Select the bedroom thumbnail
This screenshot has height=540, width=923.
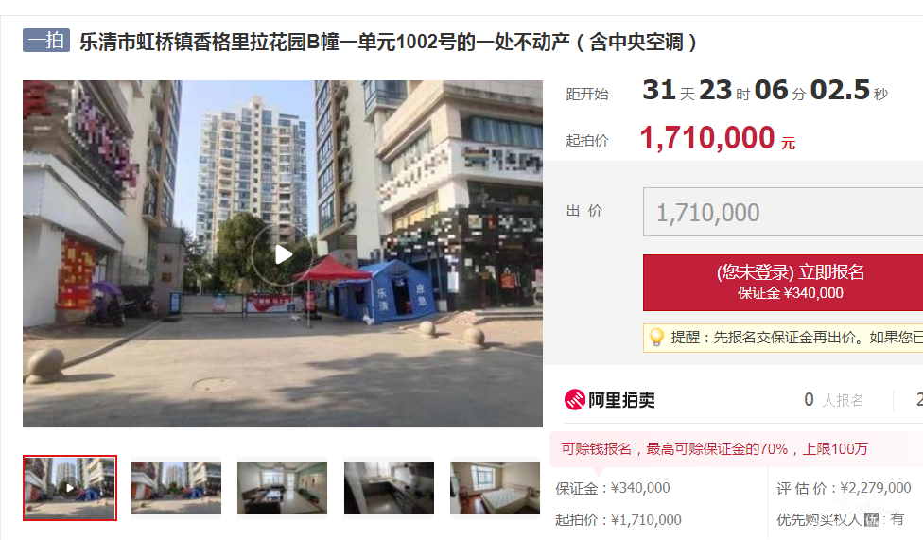point(495,488)
